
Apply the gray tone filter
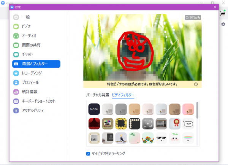[x=121, y=109]
